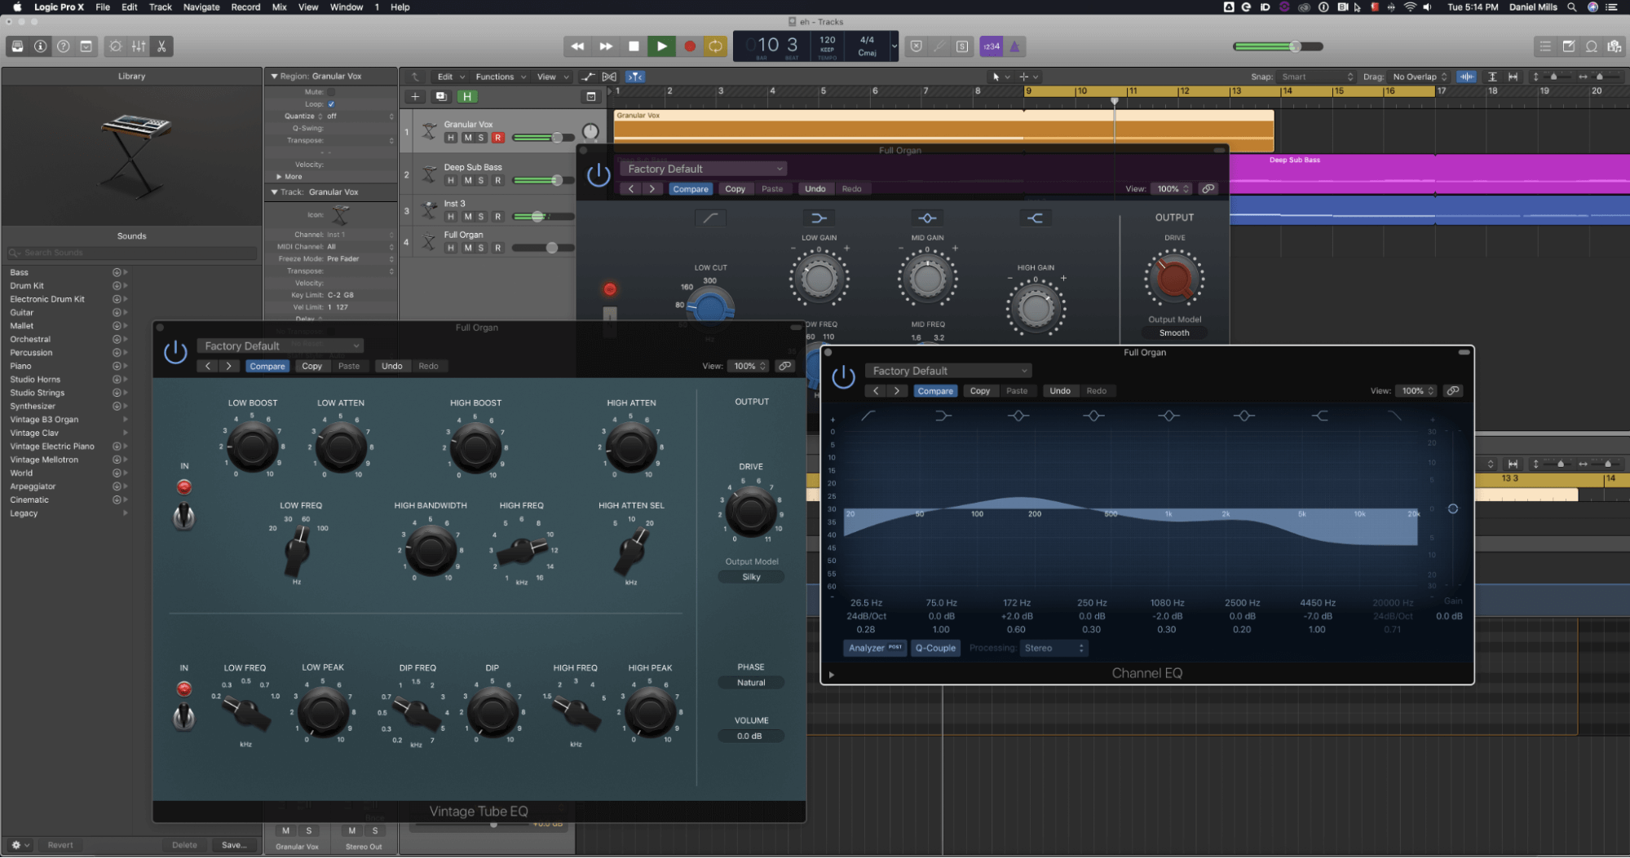Open the Note Pads button
1630x858 pixels.
click(x=1568, y=46)
